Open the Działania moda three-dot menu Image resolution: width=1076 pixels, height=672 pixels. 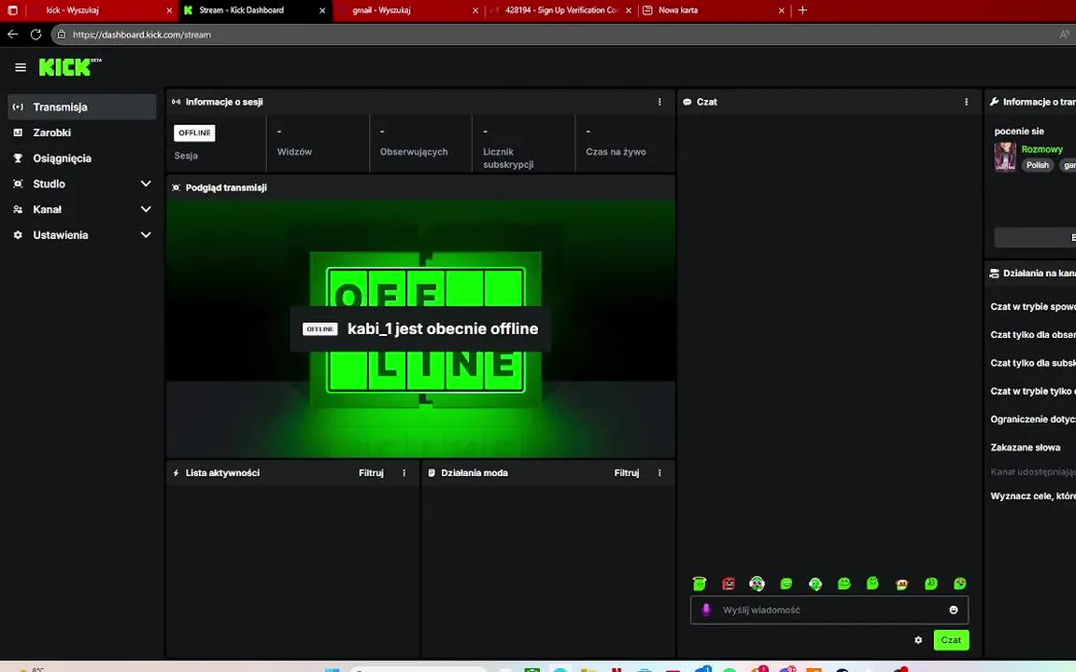(x=659, y=473)
